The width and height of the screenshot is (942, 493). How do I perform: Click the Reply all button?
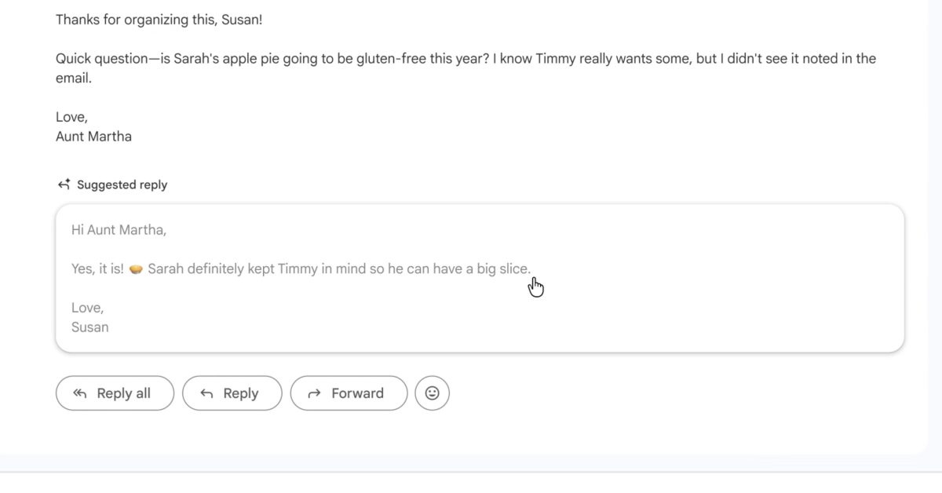(115, 393)
